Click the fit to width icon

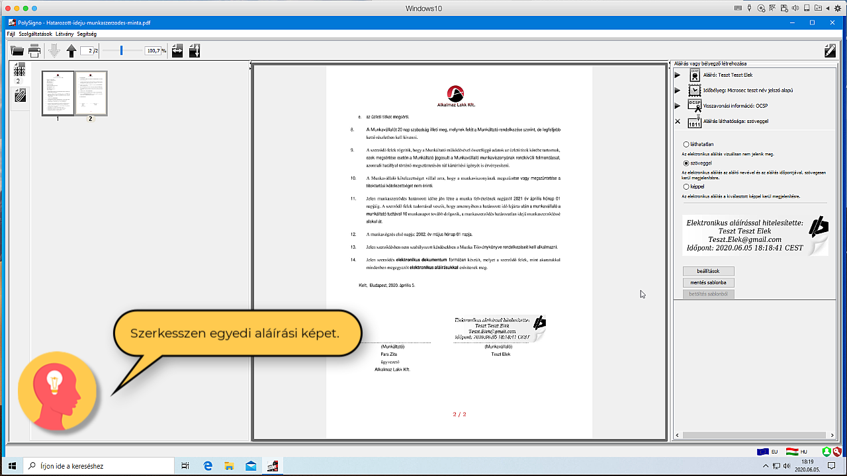coord(177,51)
